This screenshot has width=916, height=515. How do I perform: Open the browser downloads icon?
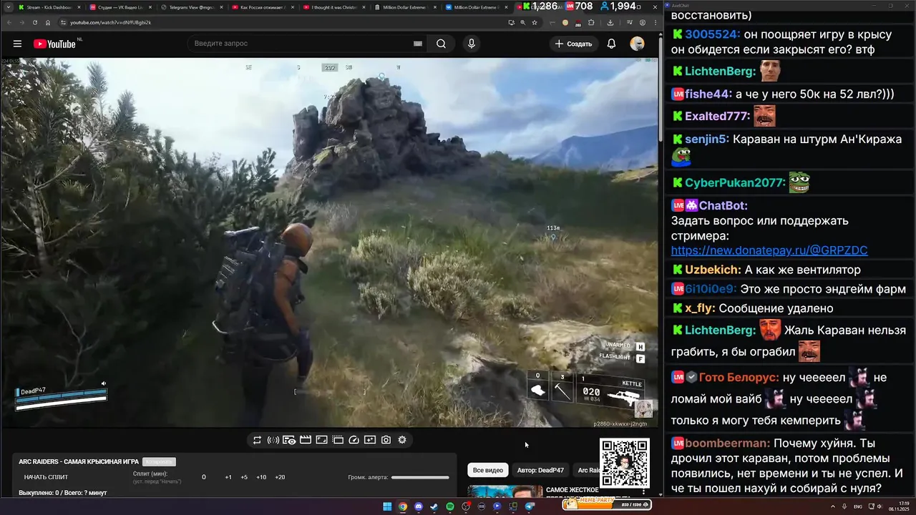click(x=610, y=22)
